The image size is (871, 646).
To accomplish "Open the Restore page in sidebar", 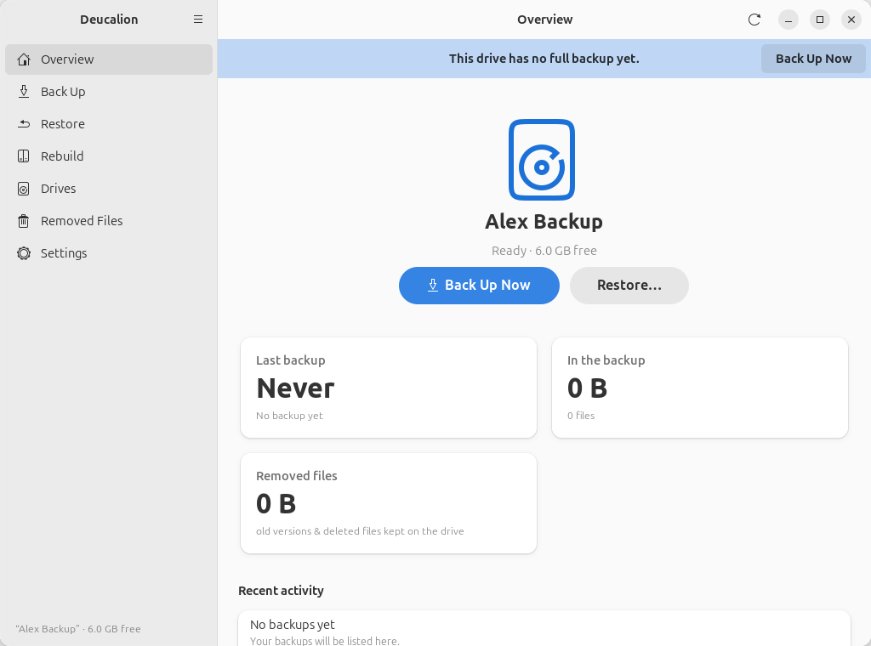I will coord(109,124).
